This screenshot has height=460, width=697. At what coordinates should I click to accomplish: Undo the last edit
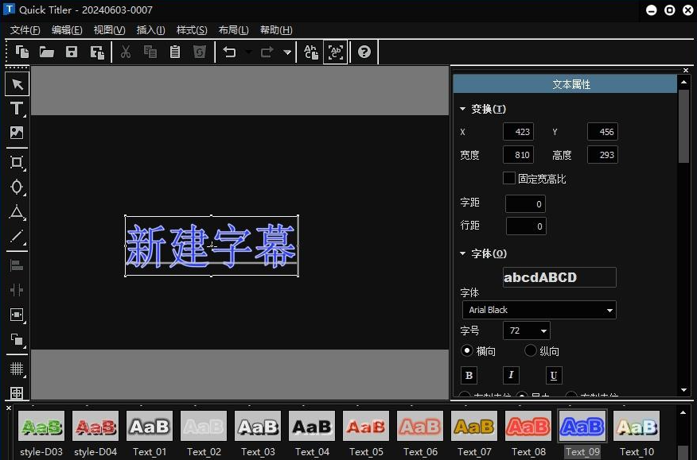231,52
